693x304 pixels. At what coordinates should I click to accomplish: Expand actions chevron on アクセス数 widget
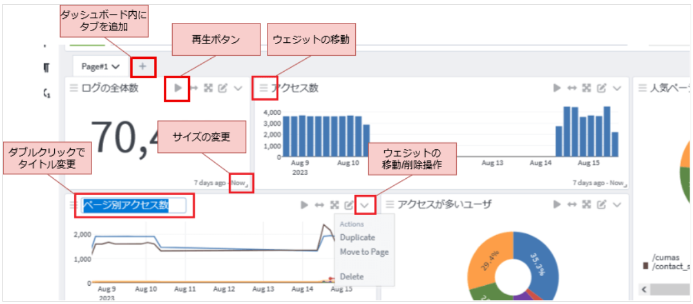pyautogui.click(x=617, y=88)
